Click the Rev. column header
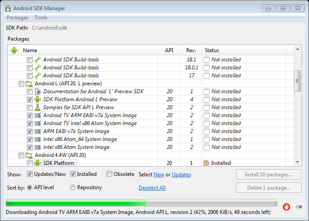309x221 pixels. (191, 50)
